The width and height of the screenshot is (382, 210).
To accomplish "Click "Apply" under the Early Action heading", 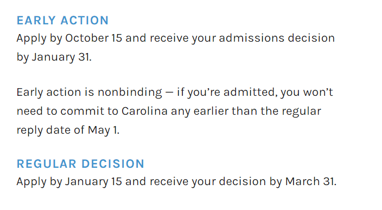I will click(31, 38).
